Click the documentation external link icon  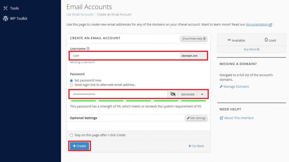tap(270, 25)
